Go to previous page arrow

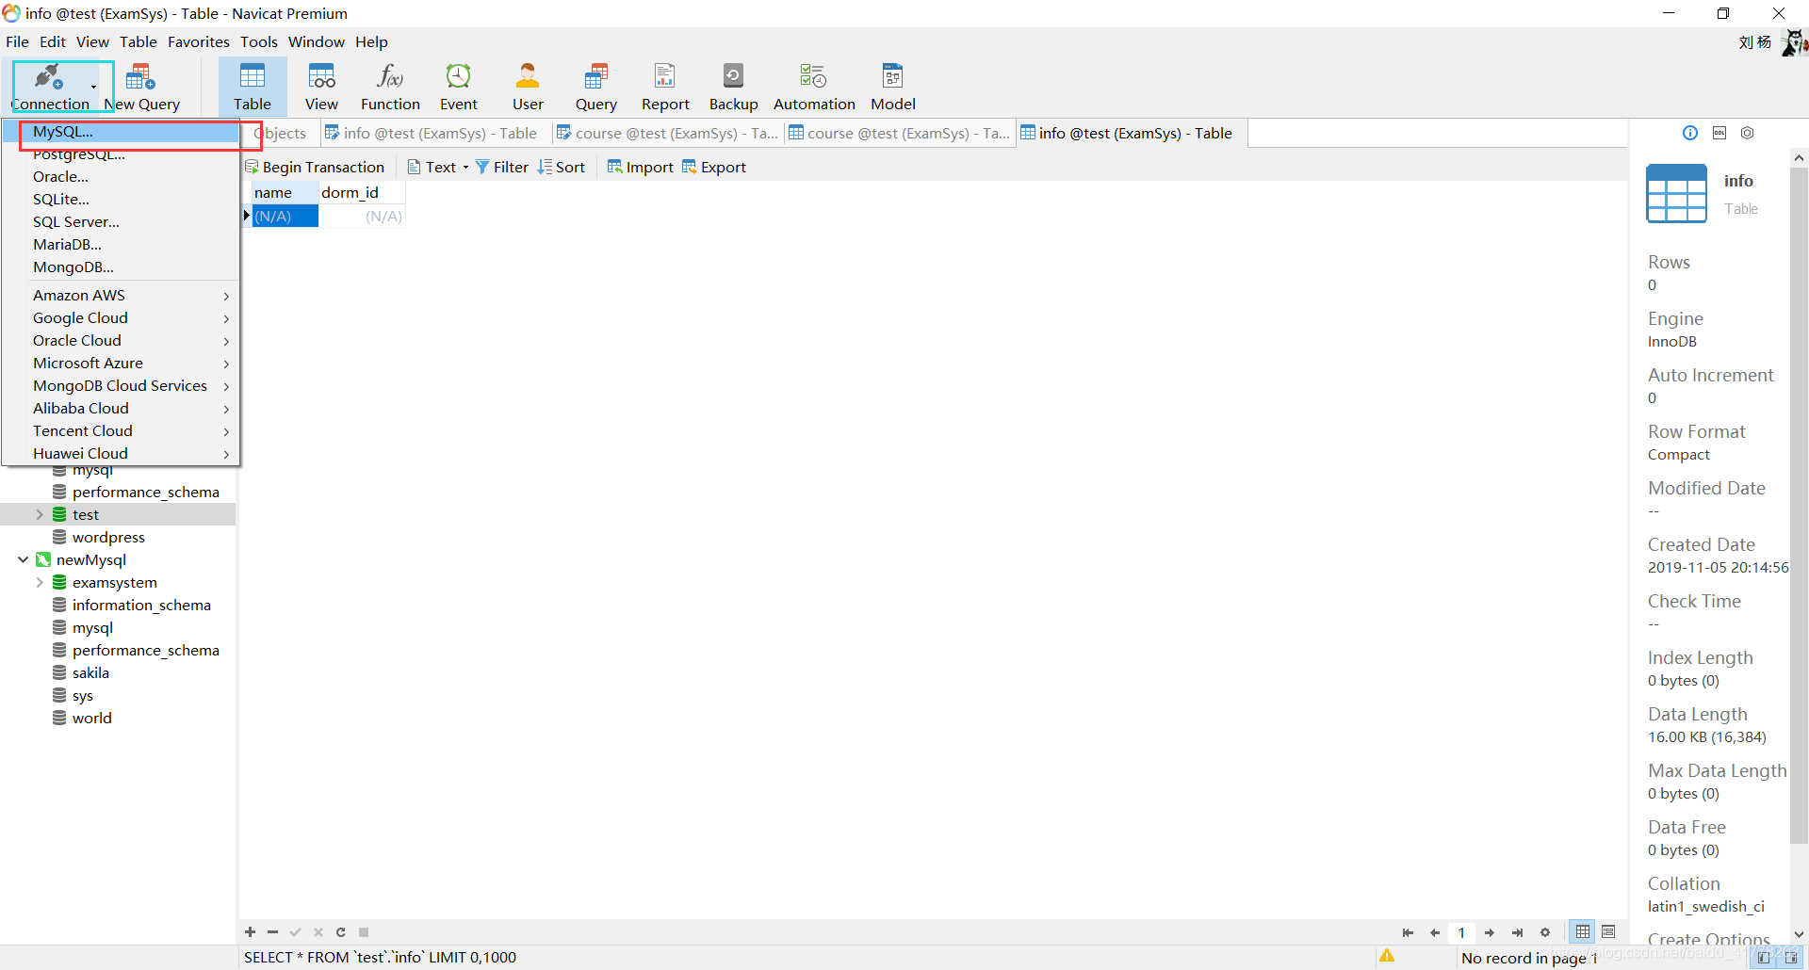pos(1435,932)
